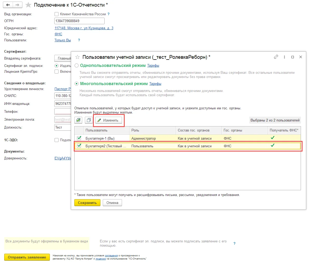The width and height of the screenshot is (312, 264).
Task: Sort by Роль column header
Action: pyautogui.click(x=152, y=130)
